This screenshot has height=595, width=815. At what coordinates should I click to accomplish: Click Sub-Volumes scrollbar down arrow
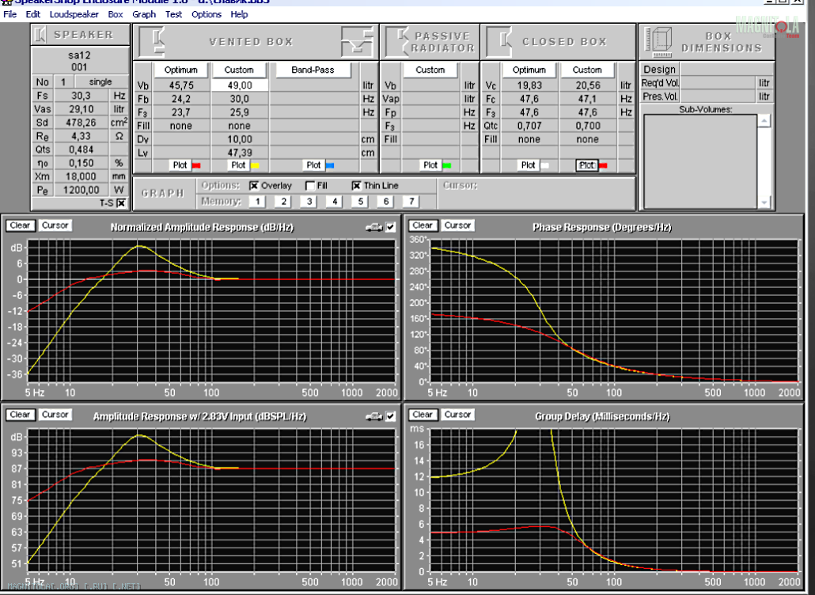[x=764, y=203]
